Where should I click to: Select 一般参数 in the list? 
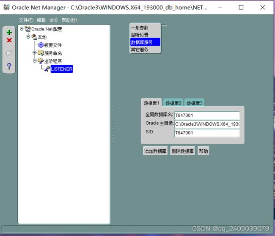pos(145,28)
